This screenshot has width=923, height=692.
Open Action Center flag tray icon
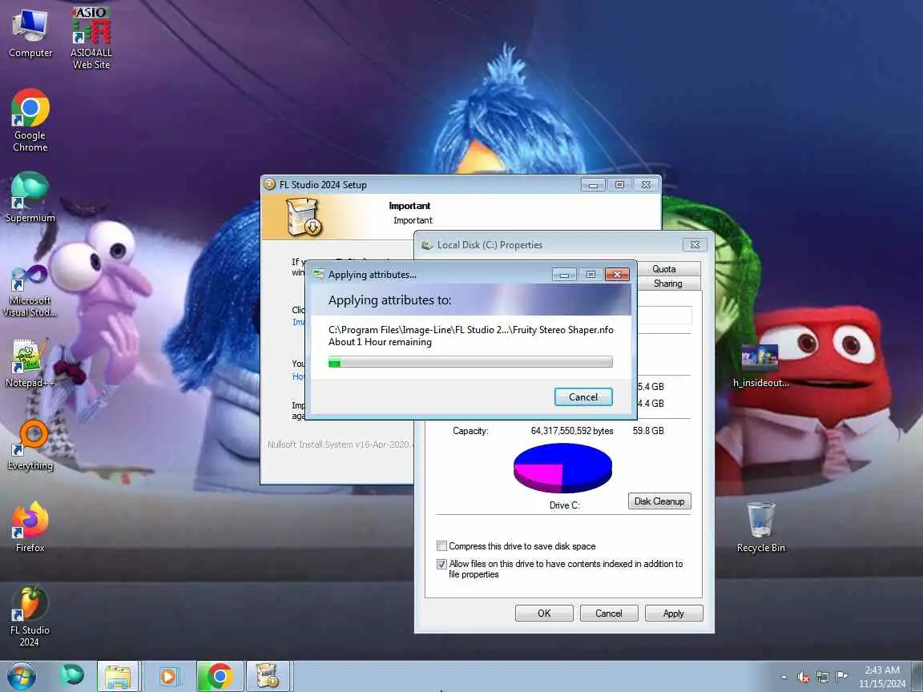[x=841, y=677]
